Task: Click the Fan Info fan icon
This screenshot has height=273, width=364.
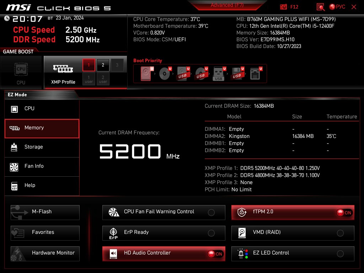Action: click(14, 167)
